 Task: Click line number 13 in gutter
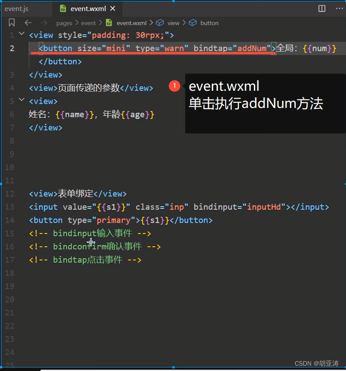pos(10,207)
